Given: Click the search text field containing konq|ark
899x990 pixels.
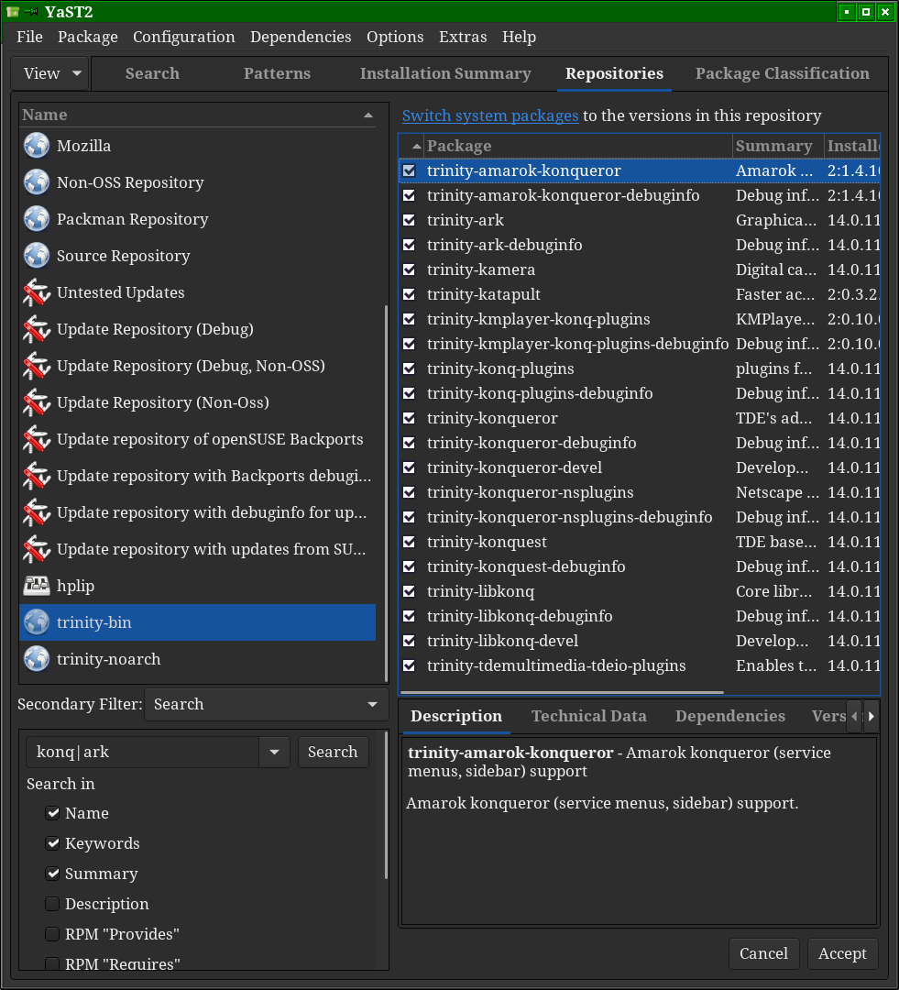Looking at the screenshot, I should (143, 752).
